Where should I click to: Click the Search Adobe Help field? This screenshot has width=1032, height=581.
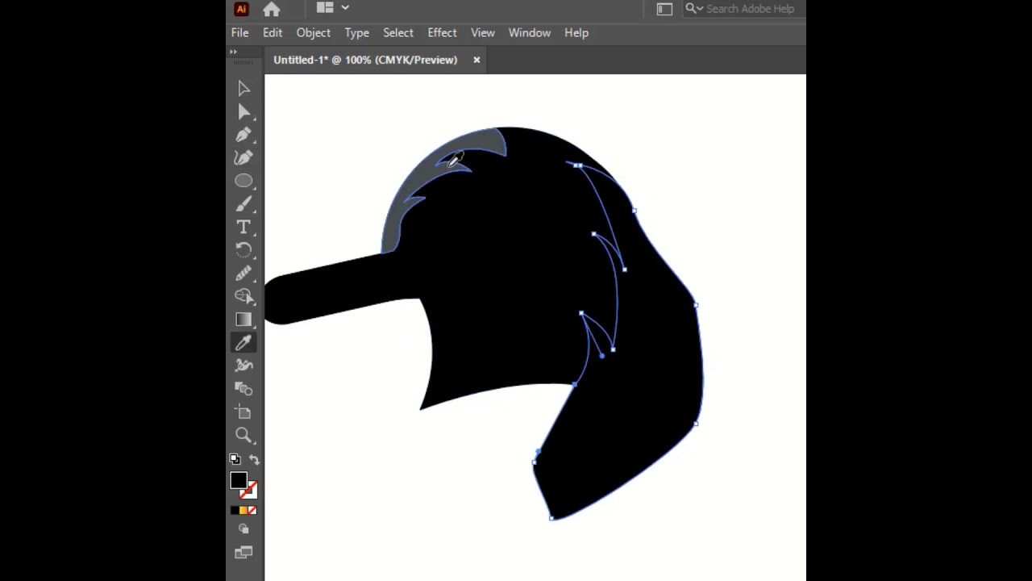pos(750,9)
